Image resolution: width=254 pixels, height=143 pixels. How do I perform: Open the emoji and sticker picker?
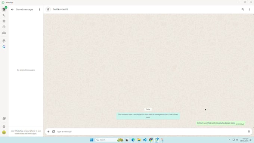tap(54, 131)
